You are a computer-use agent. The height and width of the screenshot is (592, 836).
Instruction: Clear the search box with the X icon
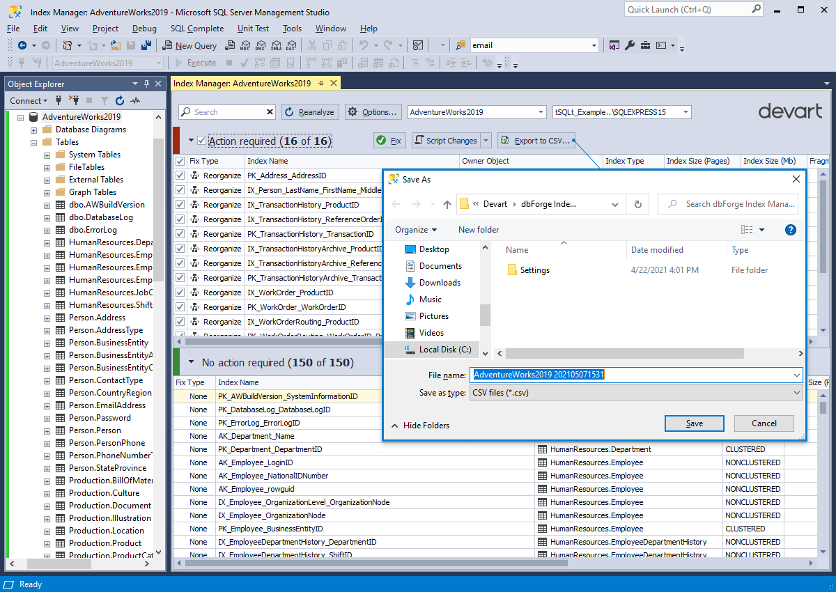tap(270, 111)
